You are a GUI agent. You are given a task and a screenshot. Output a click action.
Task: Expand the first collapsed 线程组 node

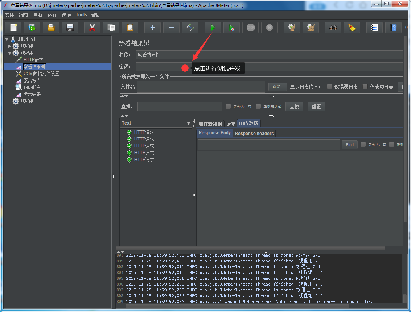point(10,46)
